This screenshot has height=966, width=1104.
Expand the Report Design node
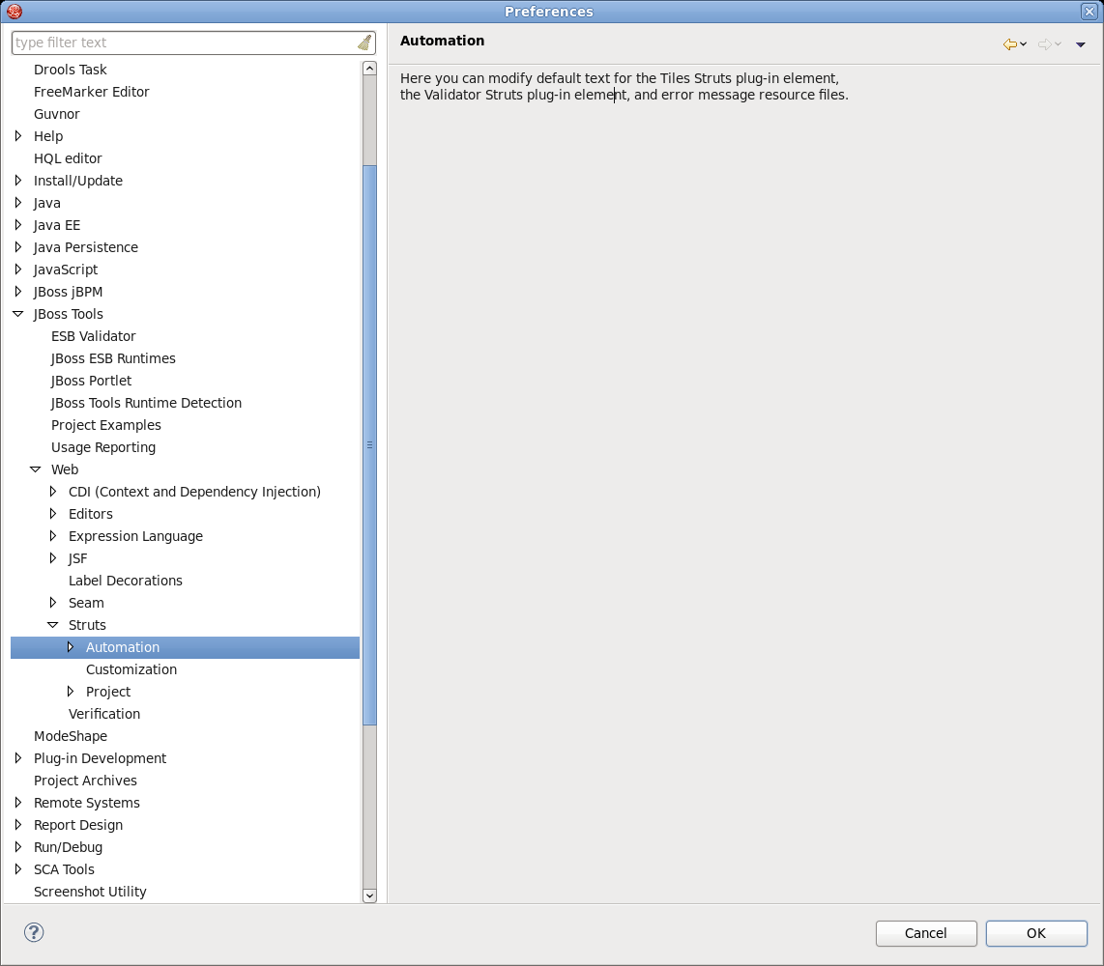18,825
